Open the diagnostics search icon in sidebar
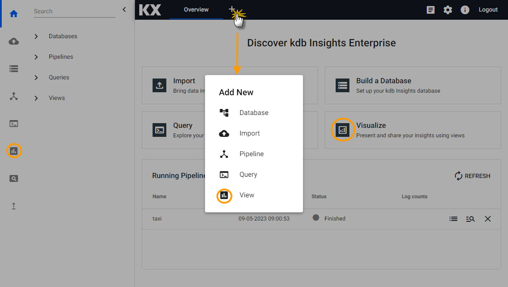 [x=14, y=178]
